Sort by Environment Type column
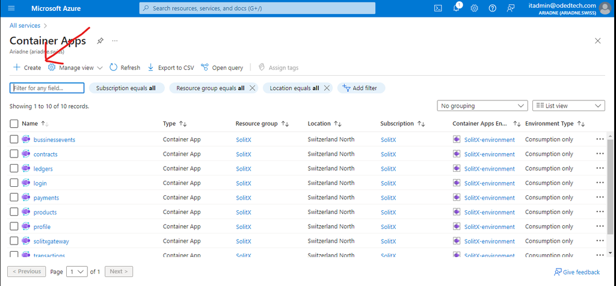The height and width of the screenshot is (286, 616). tap(555, 124)
